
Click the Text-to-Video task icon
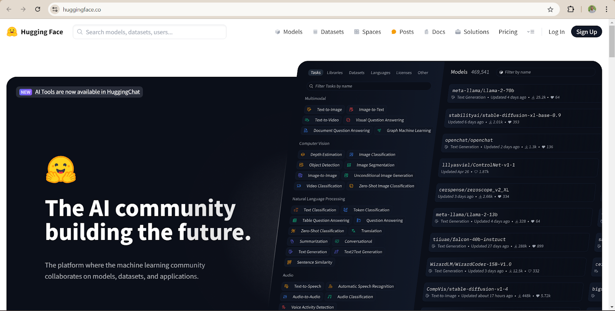[x=307, y=120]
